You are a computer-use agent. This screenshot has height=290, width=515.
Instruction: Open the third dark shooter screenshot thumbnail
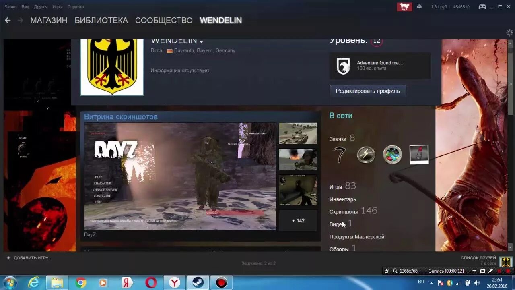(298, 190)
